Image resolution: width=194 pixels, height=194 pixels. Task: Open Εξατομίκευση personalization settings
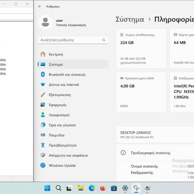73,95
